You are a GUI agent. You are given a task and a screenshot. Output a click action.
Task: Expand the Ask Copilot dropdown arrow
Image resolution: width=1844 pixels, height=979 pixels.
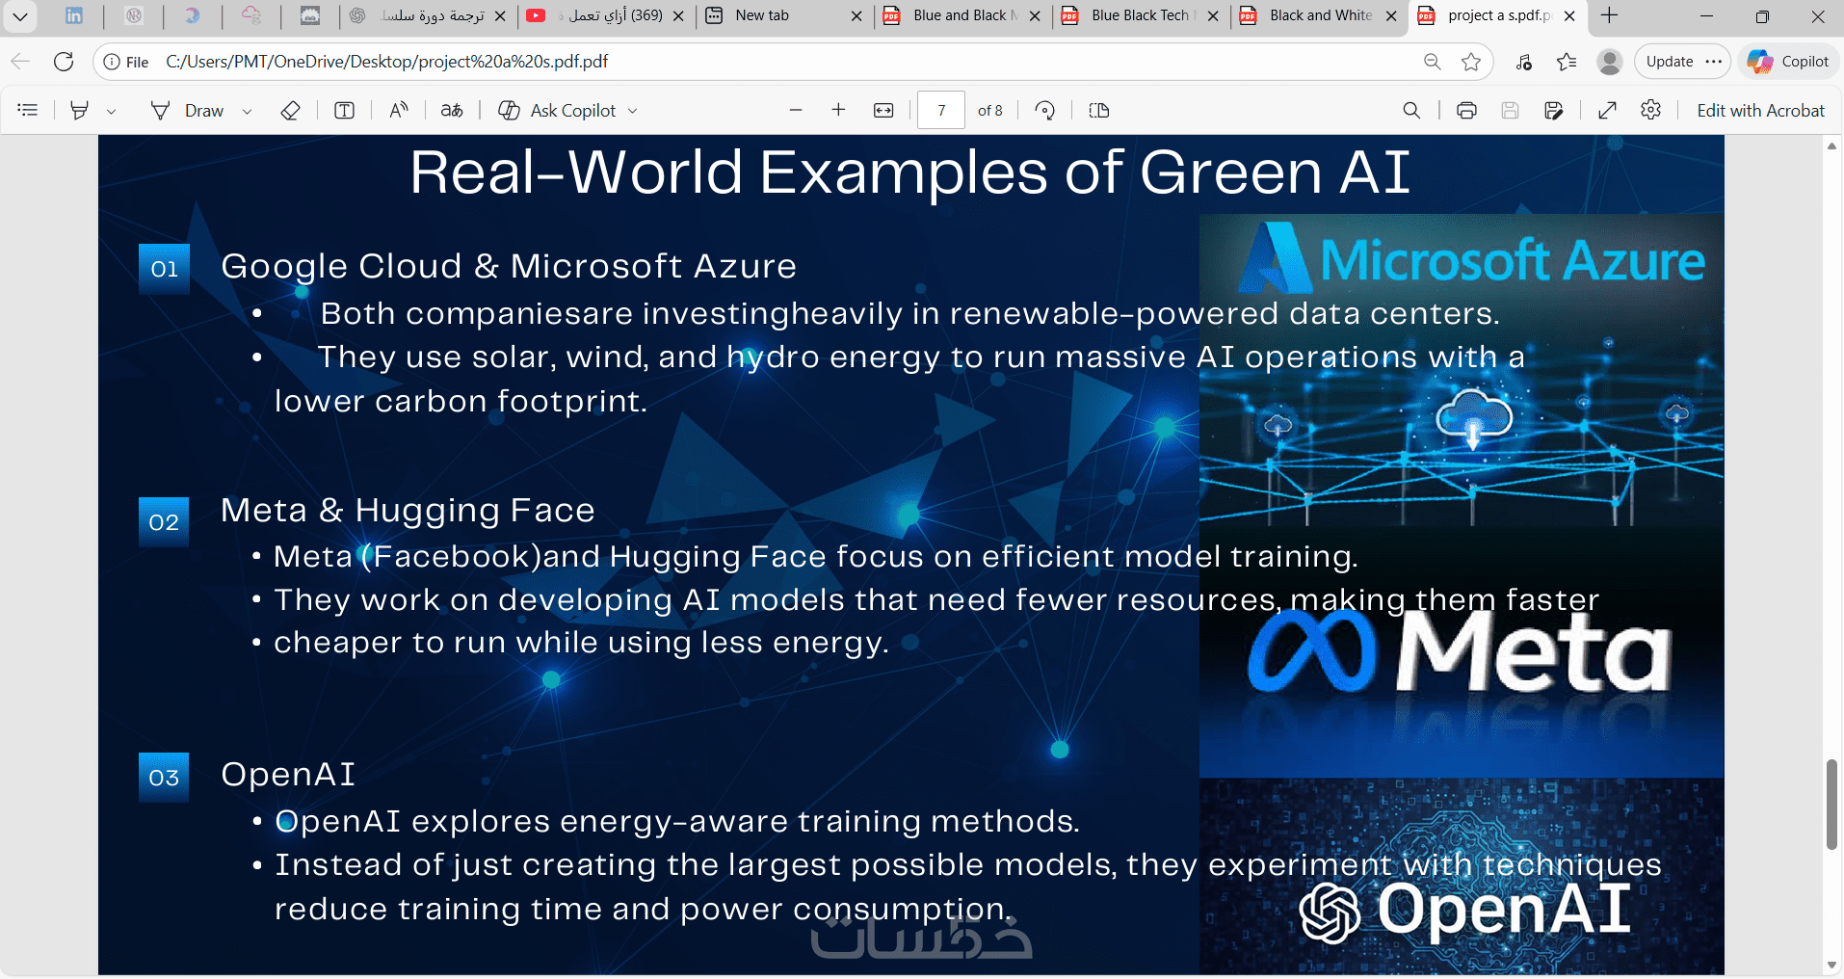633,111
